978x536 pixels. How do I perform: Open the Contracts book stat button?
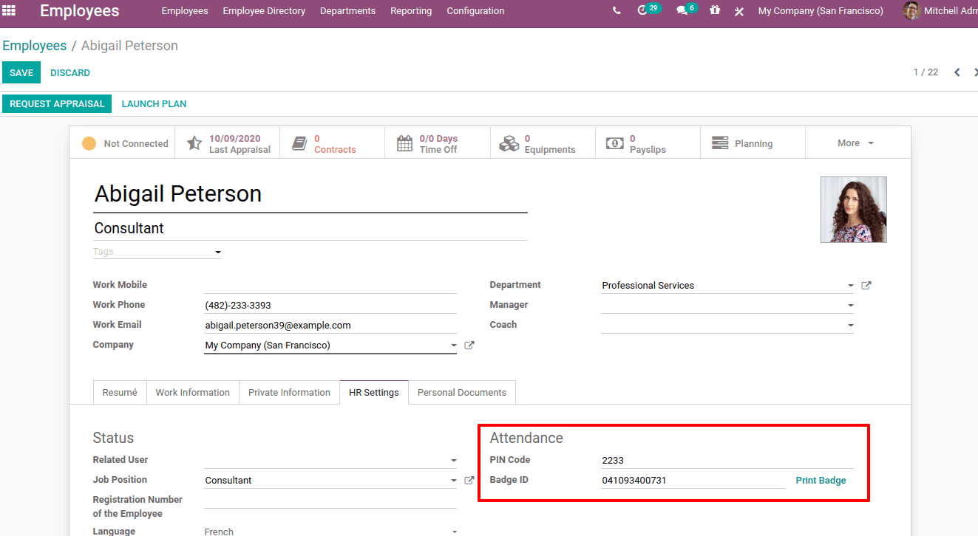(333, 143)
